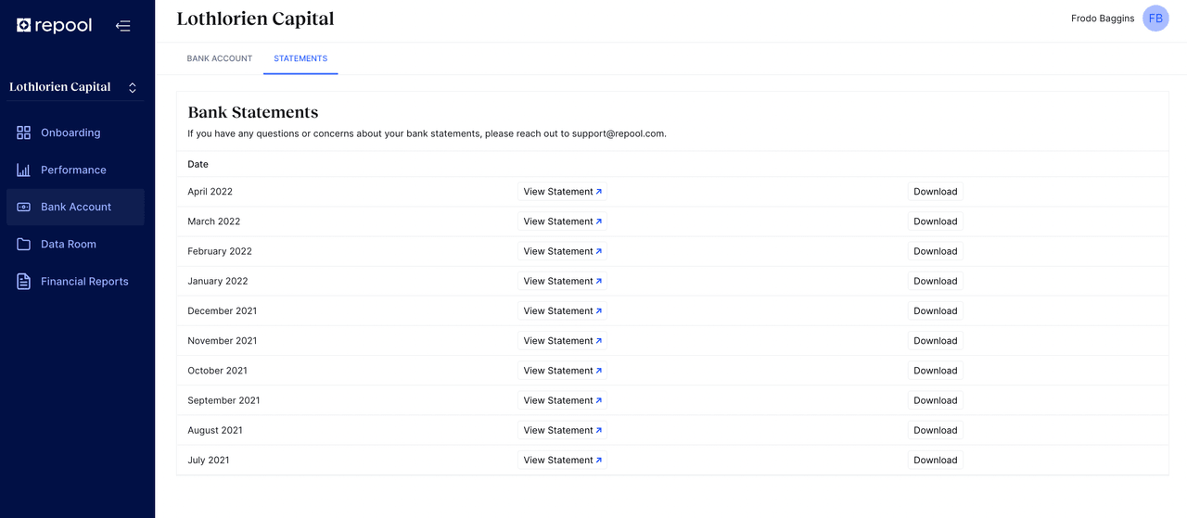Download the October 2021 statement

[x=935, y=371]
